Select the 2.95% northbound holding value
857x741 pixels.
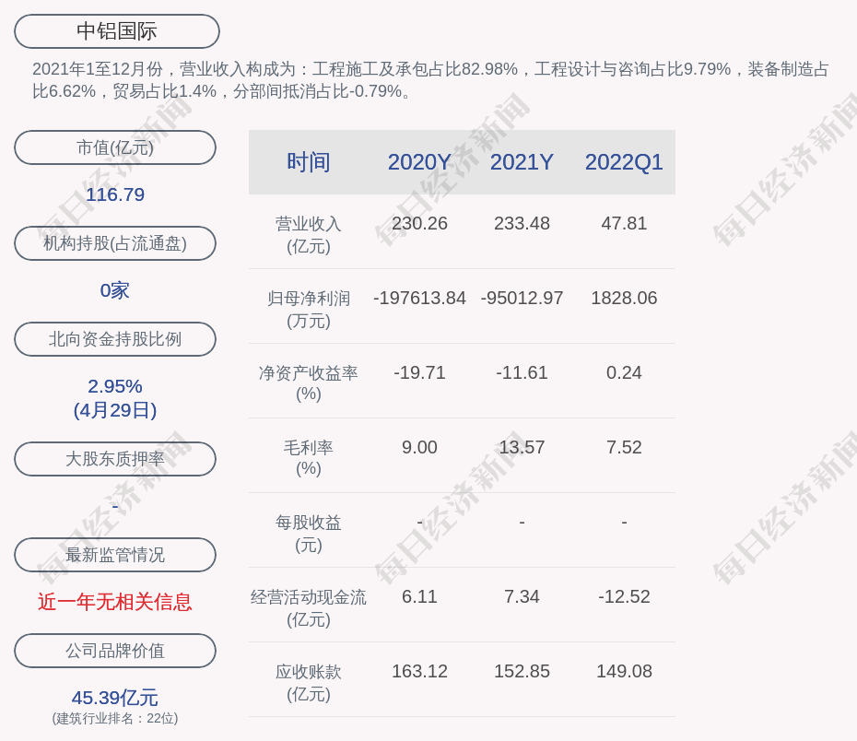[x=115, y=386]
